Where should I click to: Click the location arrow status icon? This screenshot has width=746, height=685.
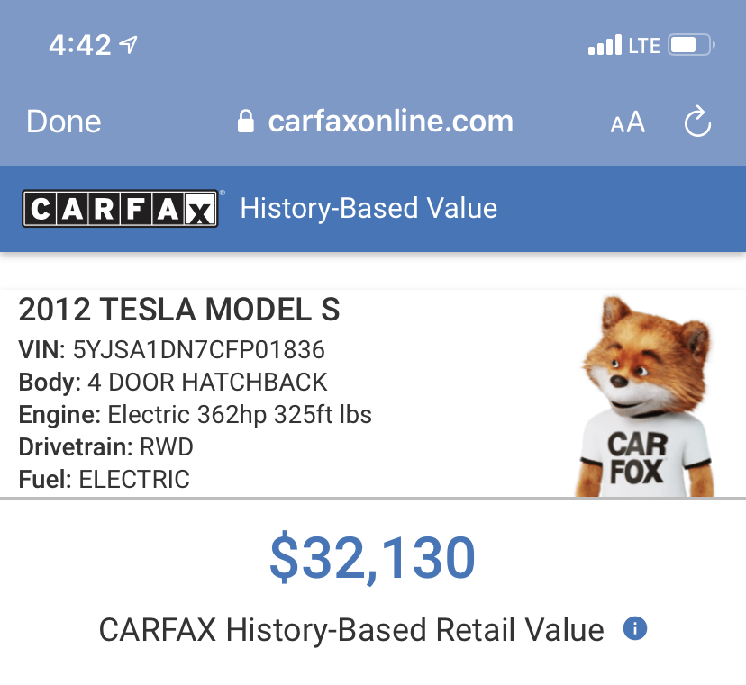click(129, 45)
